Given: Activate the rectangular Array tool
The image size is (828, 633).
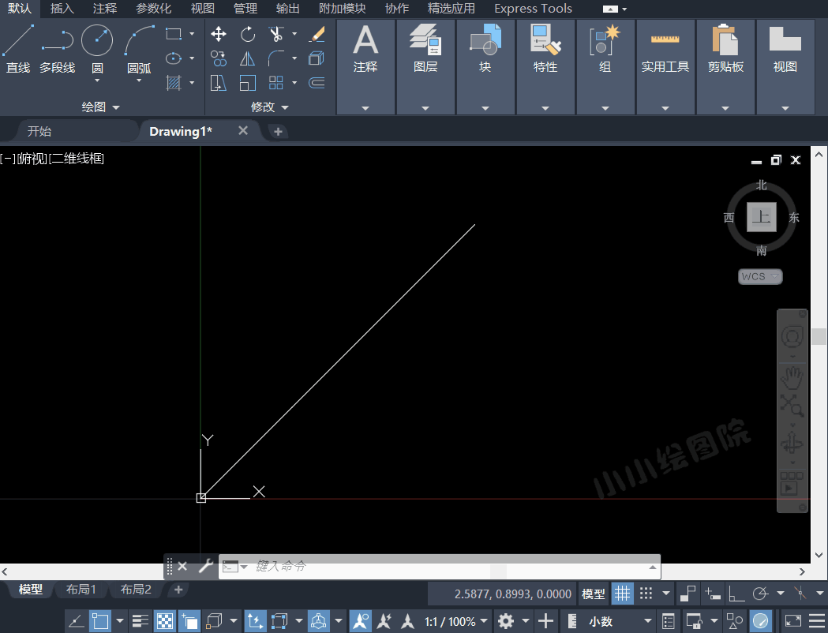Looking at the screenshot, I should tap(275, 83).
